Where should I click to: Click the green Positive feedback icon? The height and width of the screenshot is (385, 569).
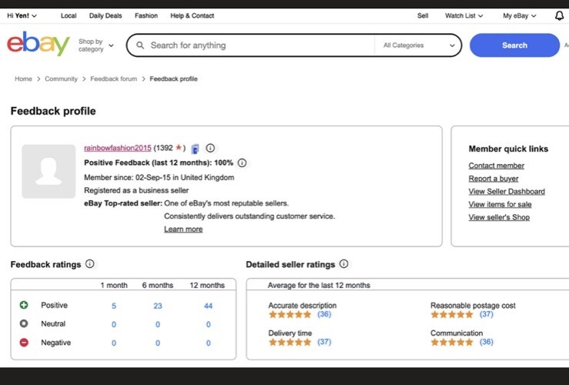pyautogui.click(x=24, y=305)
